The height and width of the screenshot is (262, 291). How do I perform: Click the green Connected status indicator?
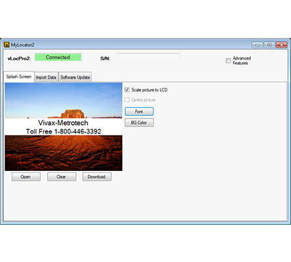coord(58,57)
